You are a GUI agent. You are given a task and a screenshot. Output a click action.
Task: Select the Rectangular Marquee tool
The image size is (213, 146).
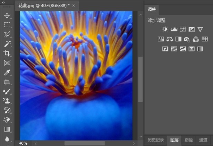tap(7, 25)
